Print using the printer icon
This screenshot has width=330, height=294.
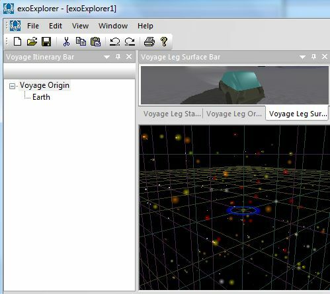(x=149, y=42)
